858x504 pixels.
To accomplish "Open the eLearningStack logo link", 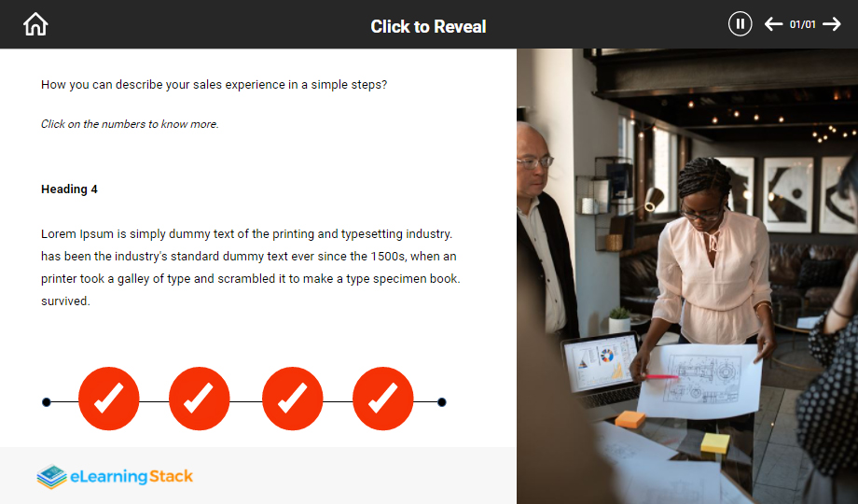I will pyautogui.click(x=115, y=476).
